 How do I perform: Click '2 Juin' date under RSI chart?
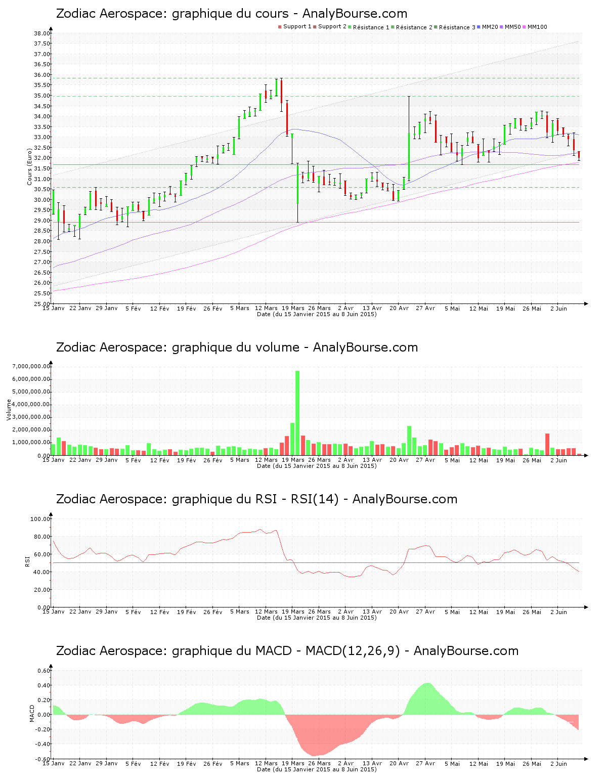point(558,612)
